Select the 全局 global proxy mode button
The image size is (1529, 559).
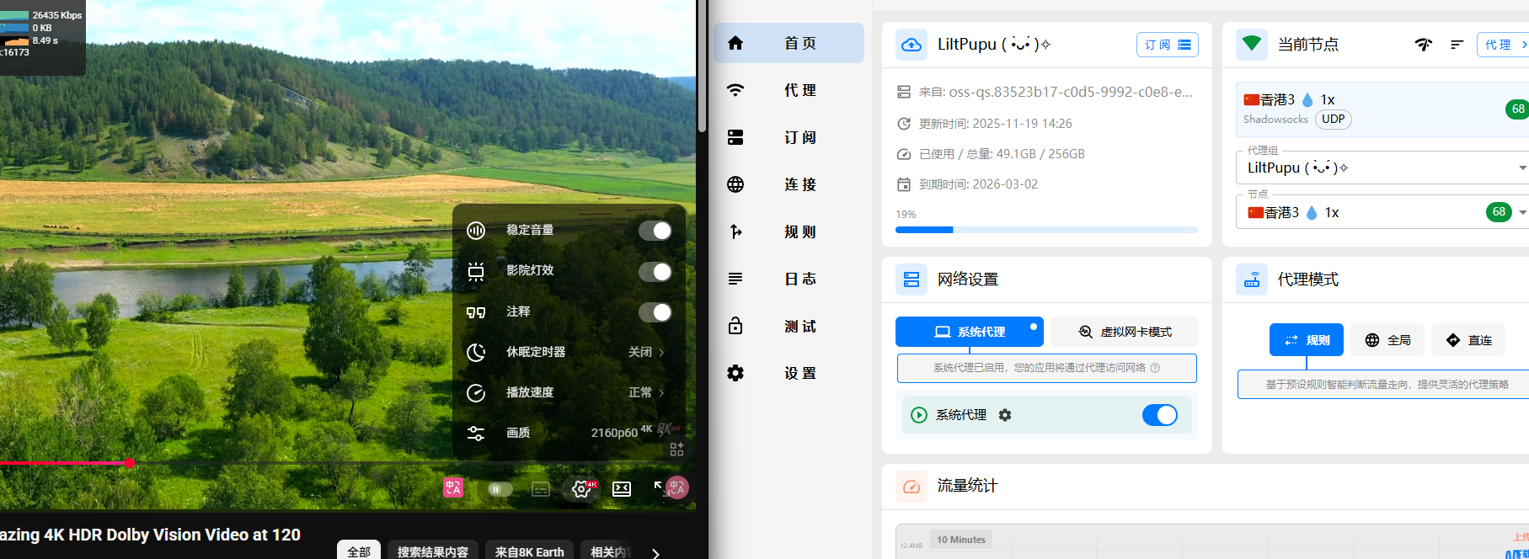[1387, 340]
